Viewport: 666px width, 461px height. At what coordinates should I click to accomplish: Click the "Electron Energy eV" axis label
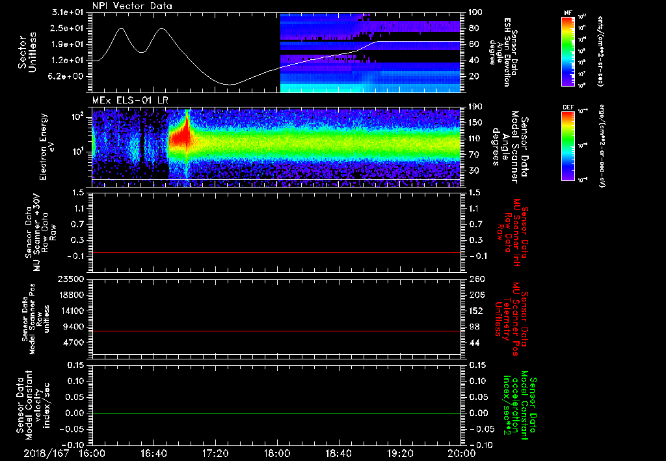coord(47,147)
